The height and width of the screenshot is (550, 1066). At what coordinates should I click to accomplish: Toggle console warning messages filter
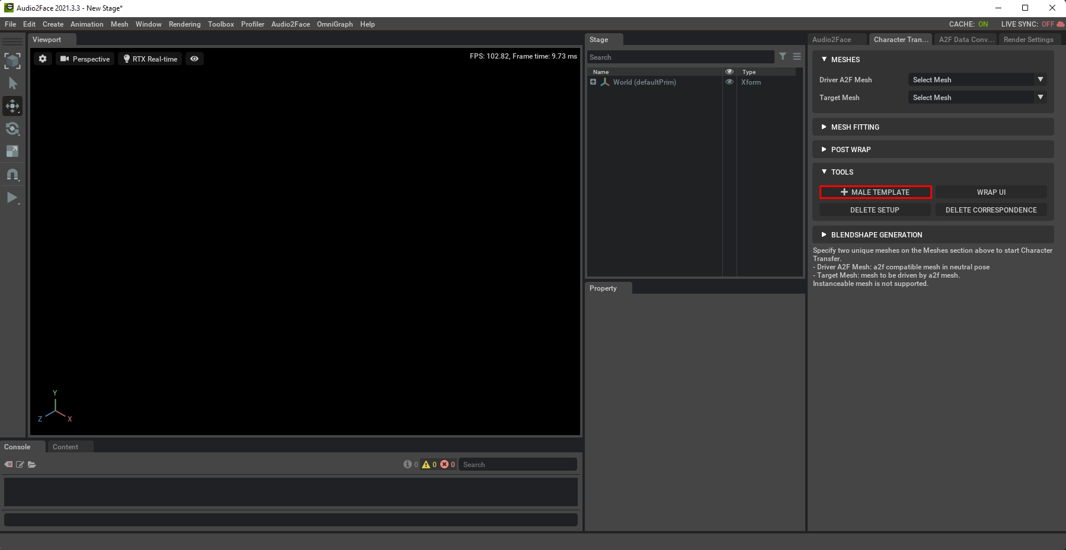pos(429,464)
